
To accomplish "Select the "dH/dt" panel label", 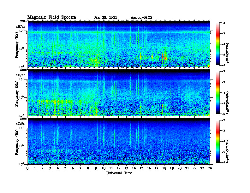I will pyautogui.click(x=20, y=26).
